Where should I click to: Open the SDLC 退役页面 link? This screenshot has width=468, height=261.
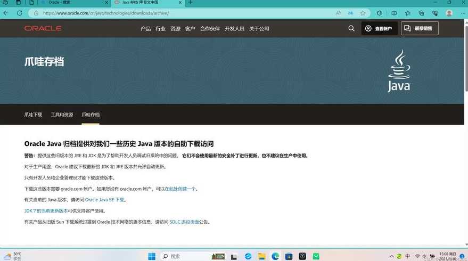pyautogui.click(x=184, y=222)
